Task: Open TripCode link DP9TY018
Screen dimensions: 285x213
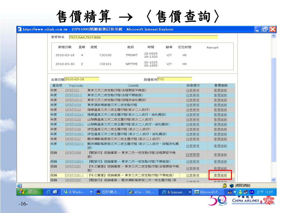Action: click(x=73, y=105)
